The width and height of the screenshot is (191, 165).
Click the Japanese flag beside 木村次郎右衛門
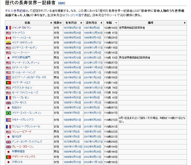9,58
